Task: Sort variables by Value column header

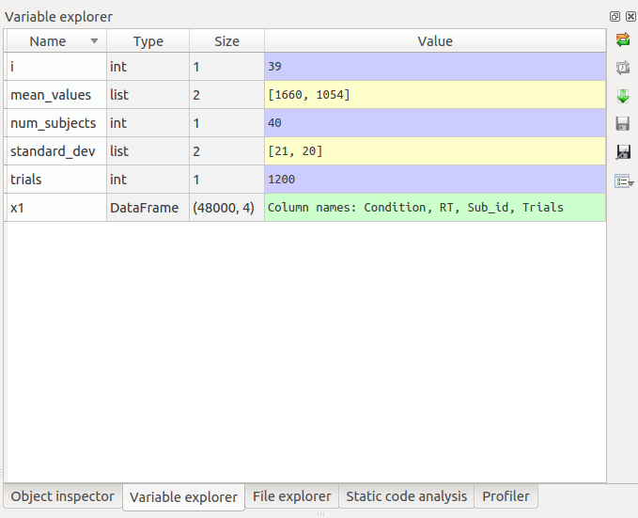Action: 435,40
